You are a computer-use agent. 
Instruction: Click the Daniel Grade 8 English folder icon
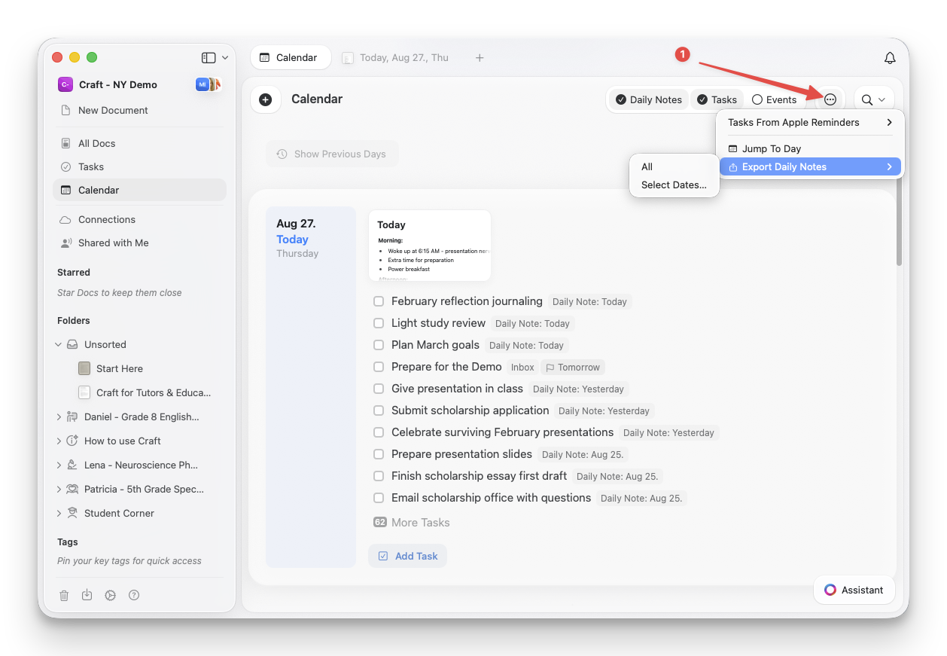point(72,416)
